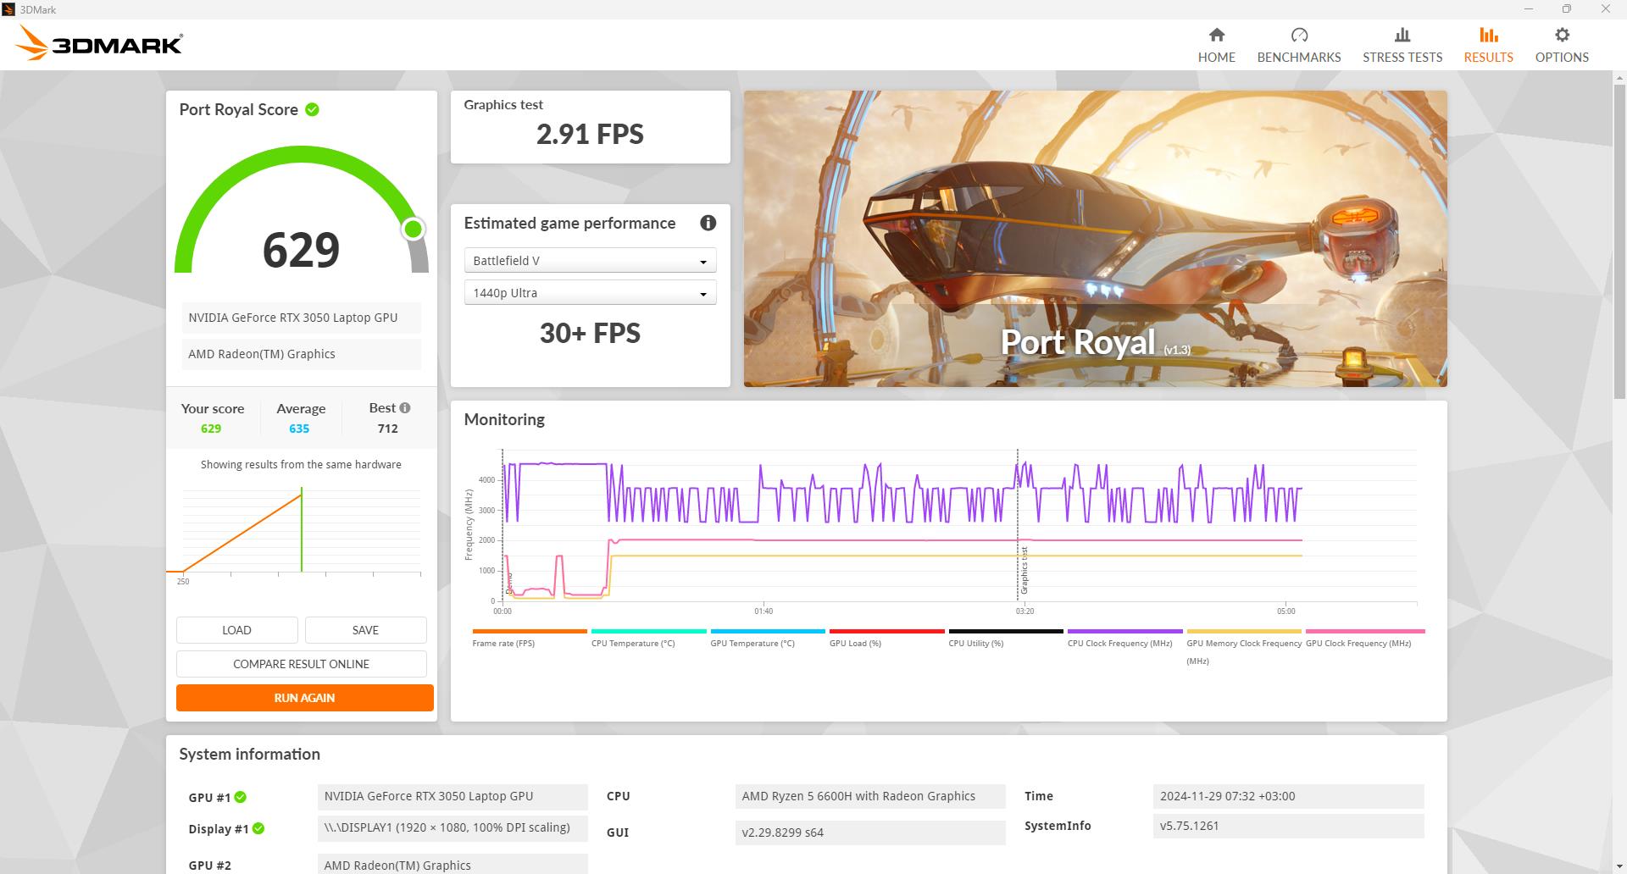Restore down the 3DMark window
Screen dimensions: 1627x874
[1567, 9]
